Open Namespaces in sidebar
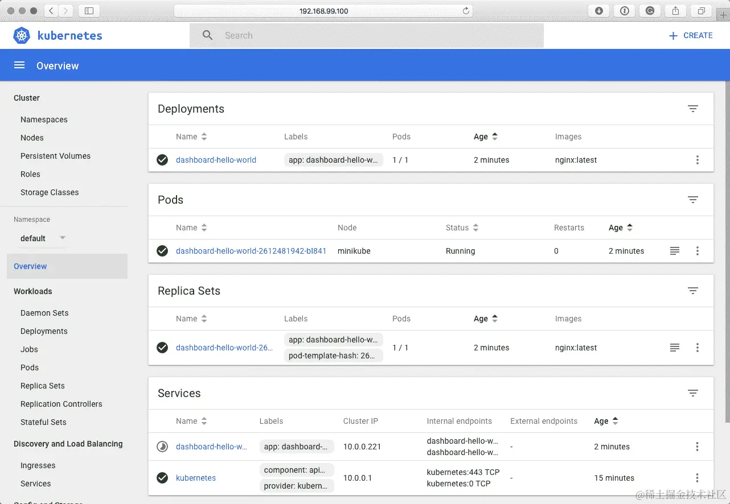Screen dimensions: 730x504 click(44, 119)
